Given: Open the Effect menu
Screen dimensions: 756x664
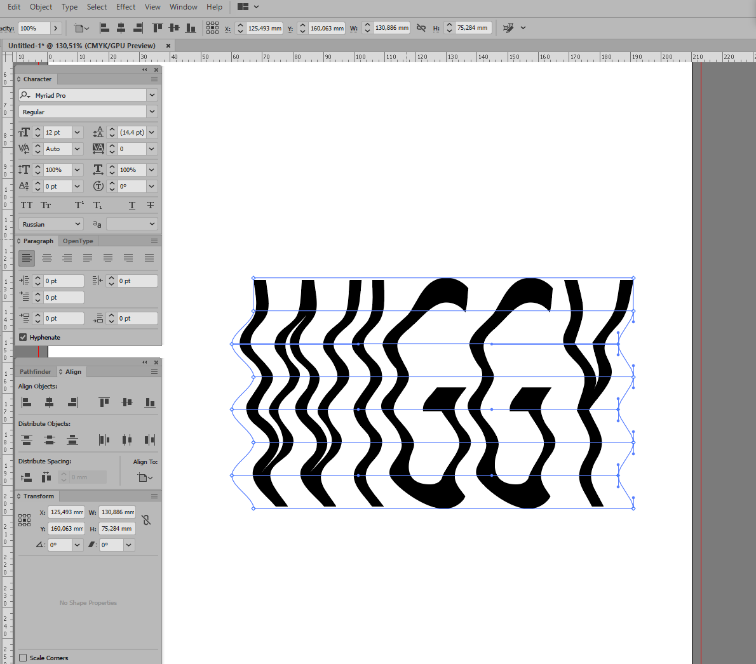Looking at the screenshot, I should pyautogui.click(x=126, y=7).
